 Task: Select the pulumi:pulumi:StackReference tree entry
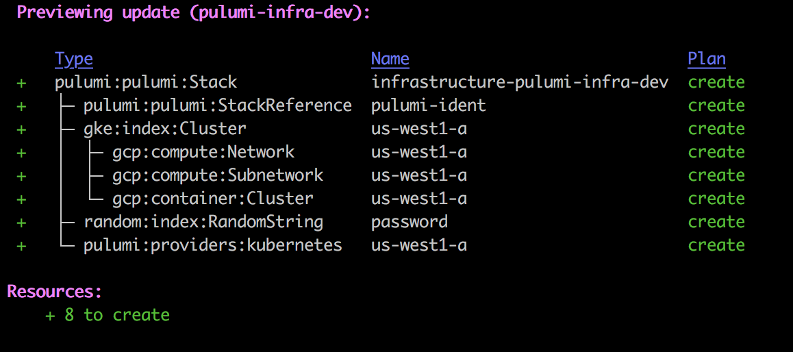[218, 105]
